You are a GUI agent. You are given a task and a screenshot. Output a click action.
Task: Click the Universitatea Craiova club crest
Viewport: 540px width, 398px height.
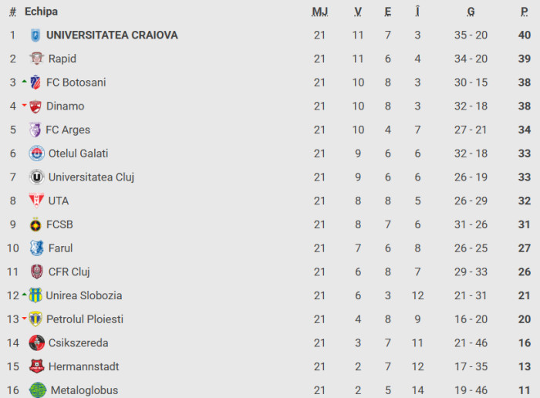(35, 35)
